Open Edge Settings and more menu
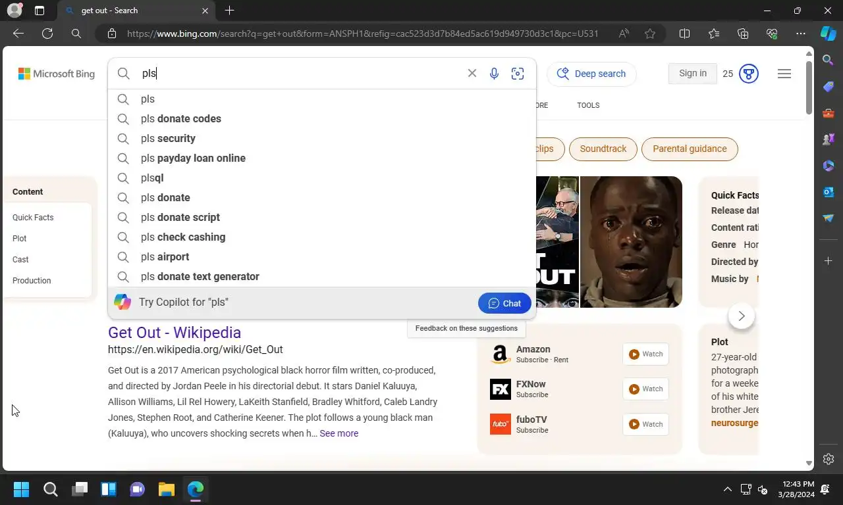 click(x=801, y=34)
